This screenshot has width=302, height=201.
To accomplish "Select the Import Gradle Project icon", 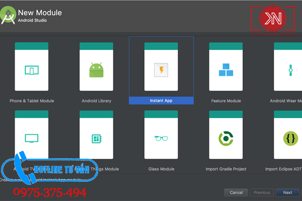I will click(x=226, y=139).
